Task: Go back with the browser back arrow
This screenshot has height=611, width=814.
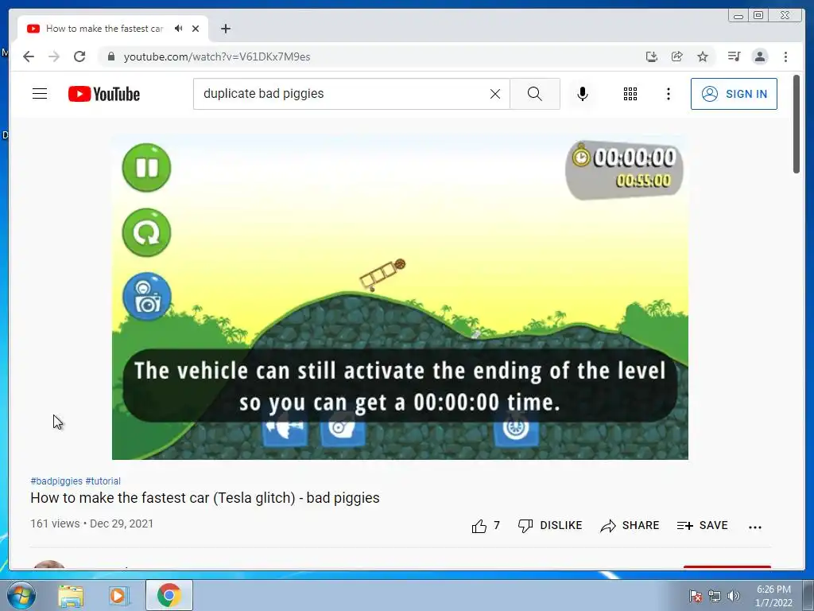Action: click(29, 56)
